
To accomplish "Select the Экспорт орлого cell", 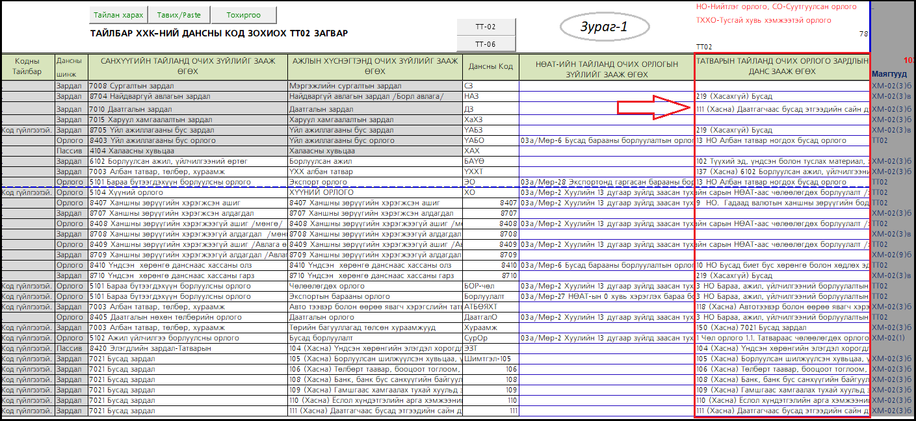I will [374, 182].
